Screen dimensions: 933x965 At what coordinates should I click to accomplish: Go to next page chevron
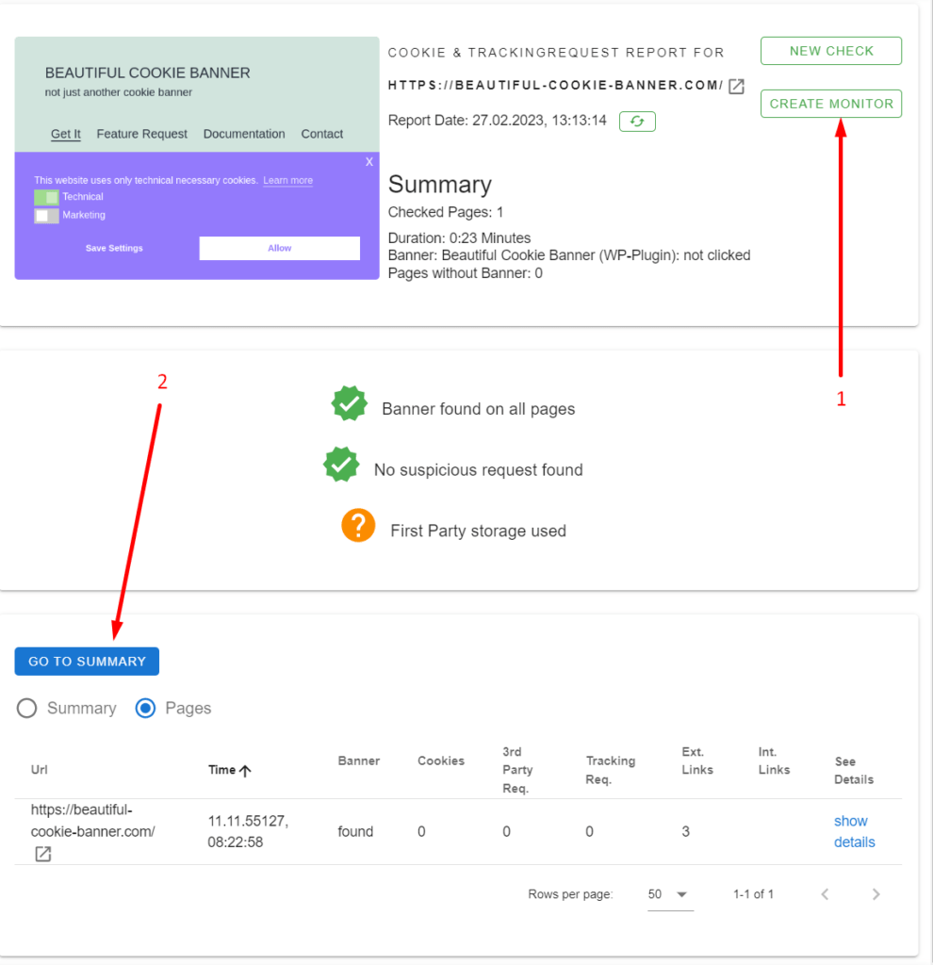pyautogui.click(x=876, y=894)
